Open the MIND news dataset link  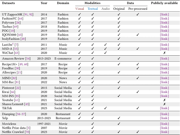click(x=164, y=78)
